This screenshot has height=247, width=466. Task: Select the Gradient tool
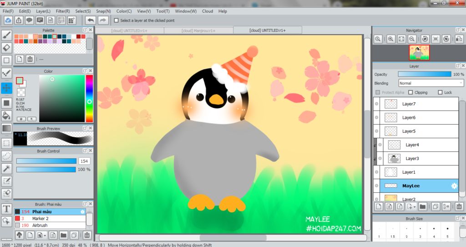6,128
